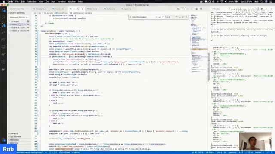This screenshot has height=154, width=275.
Task: Discard changes icon on first changed file
Action: click(22, 24)
